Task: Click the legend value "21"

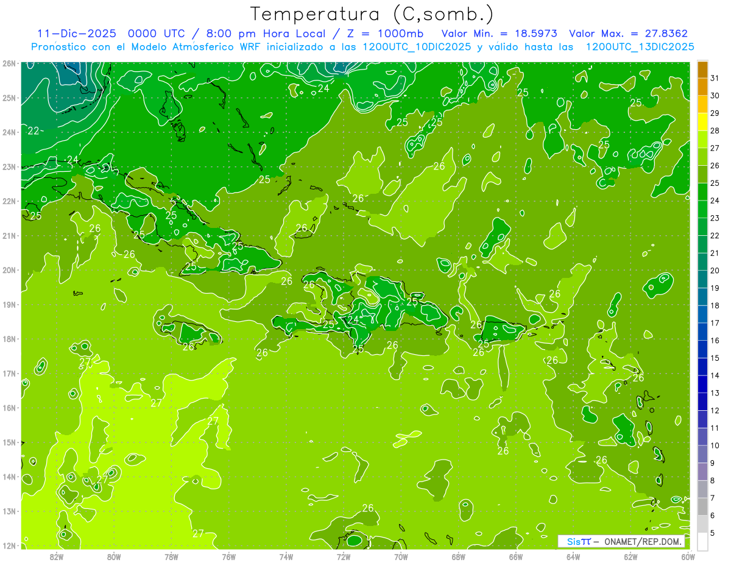Action: point(715,253)
